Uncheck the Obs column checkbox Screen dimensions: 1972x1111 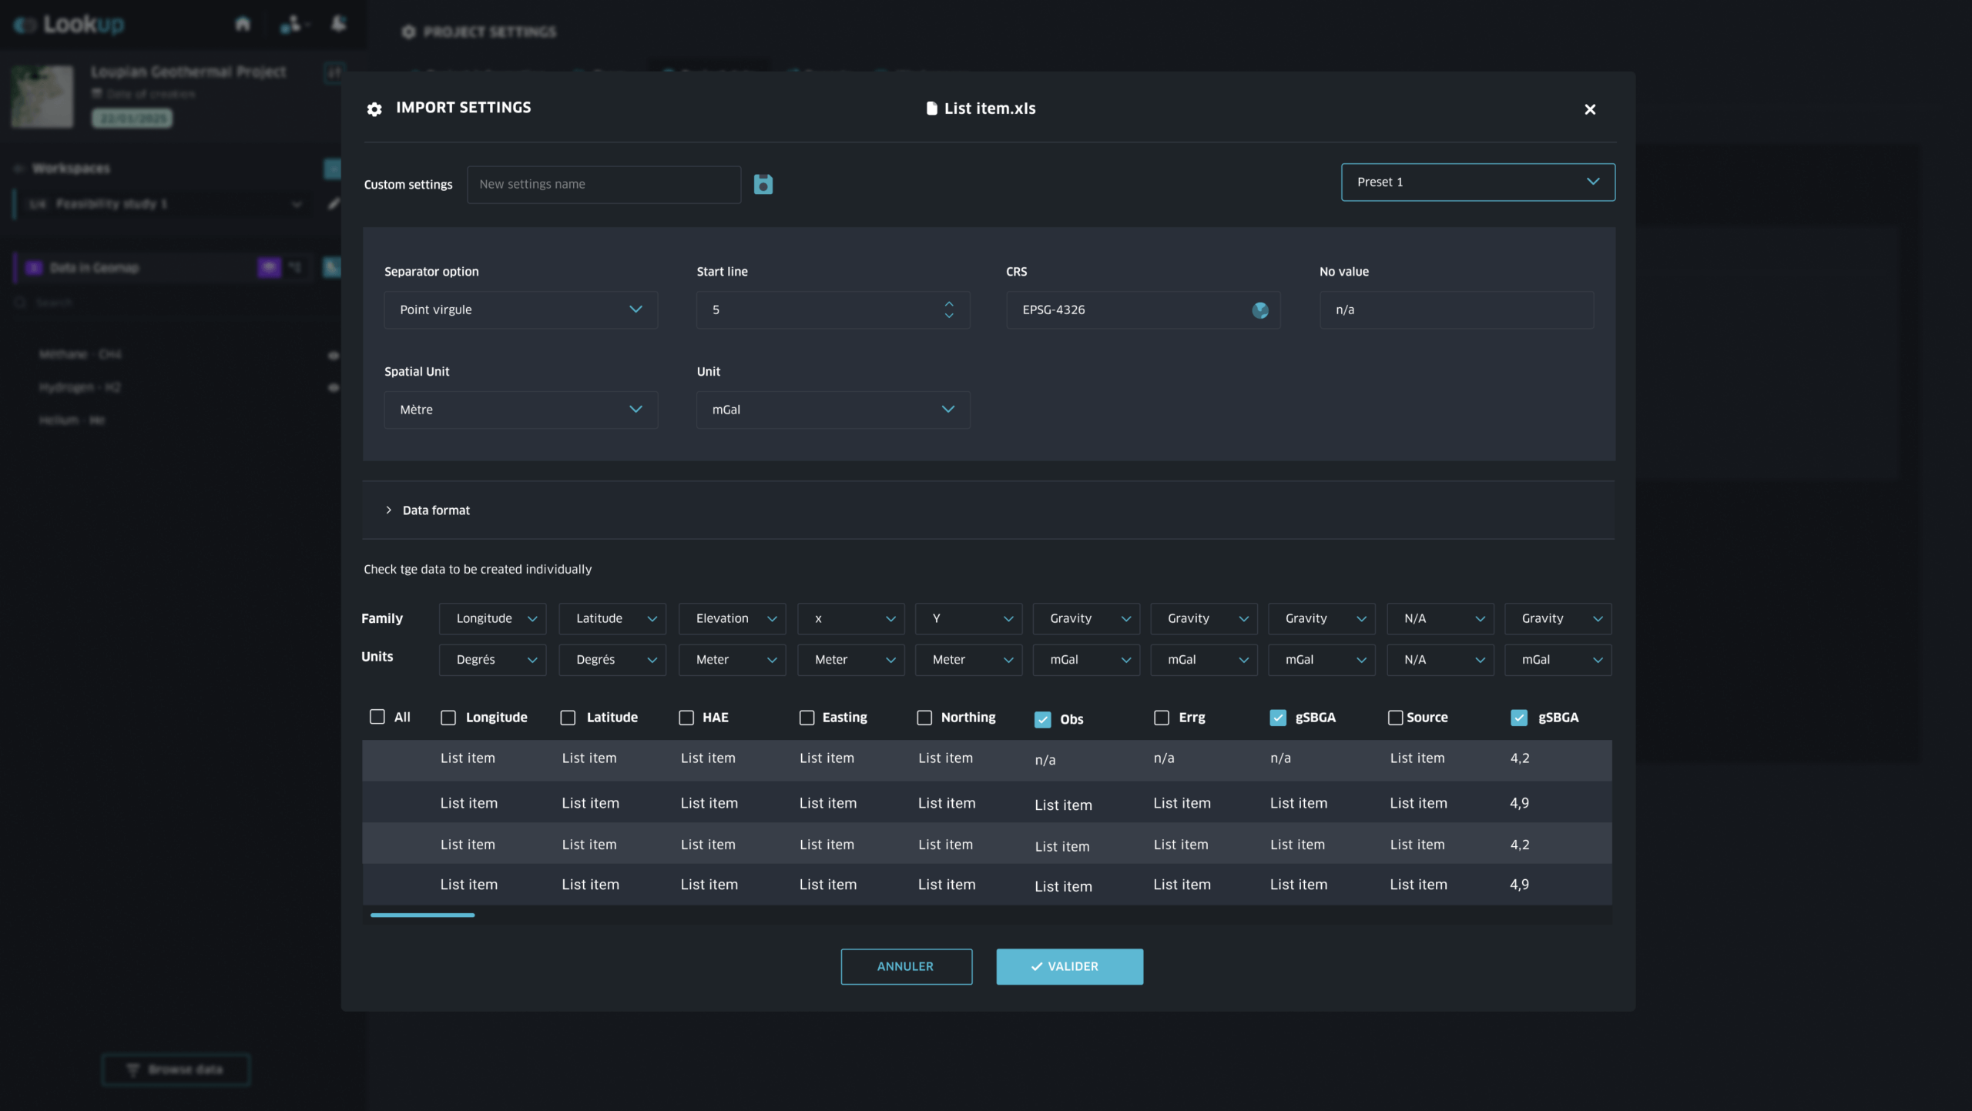click(1042, 719)
